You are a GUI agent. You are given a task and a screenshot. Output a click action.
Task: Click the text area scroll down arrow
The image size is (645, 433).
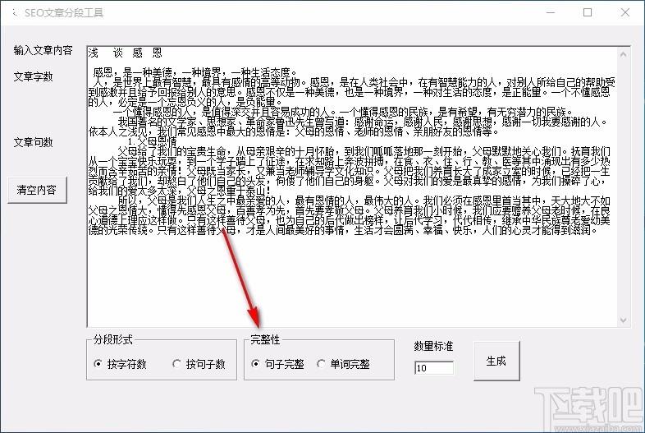pos(624,320)
